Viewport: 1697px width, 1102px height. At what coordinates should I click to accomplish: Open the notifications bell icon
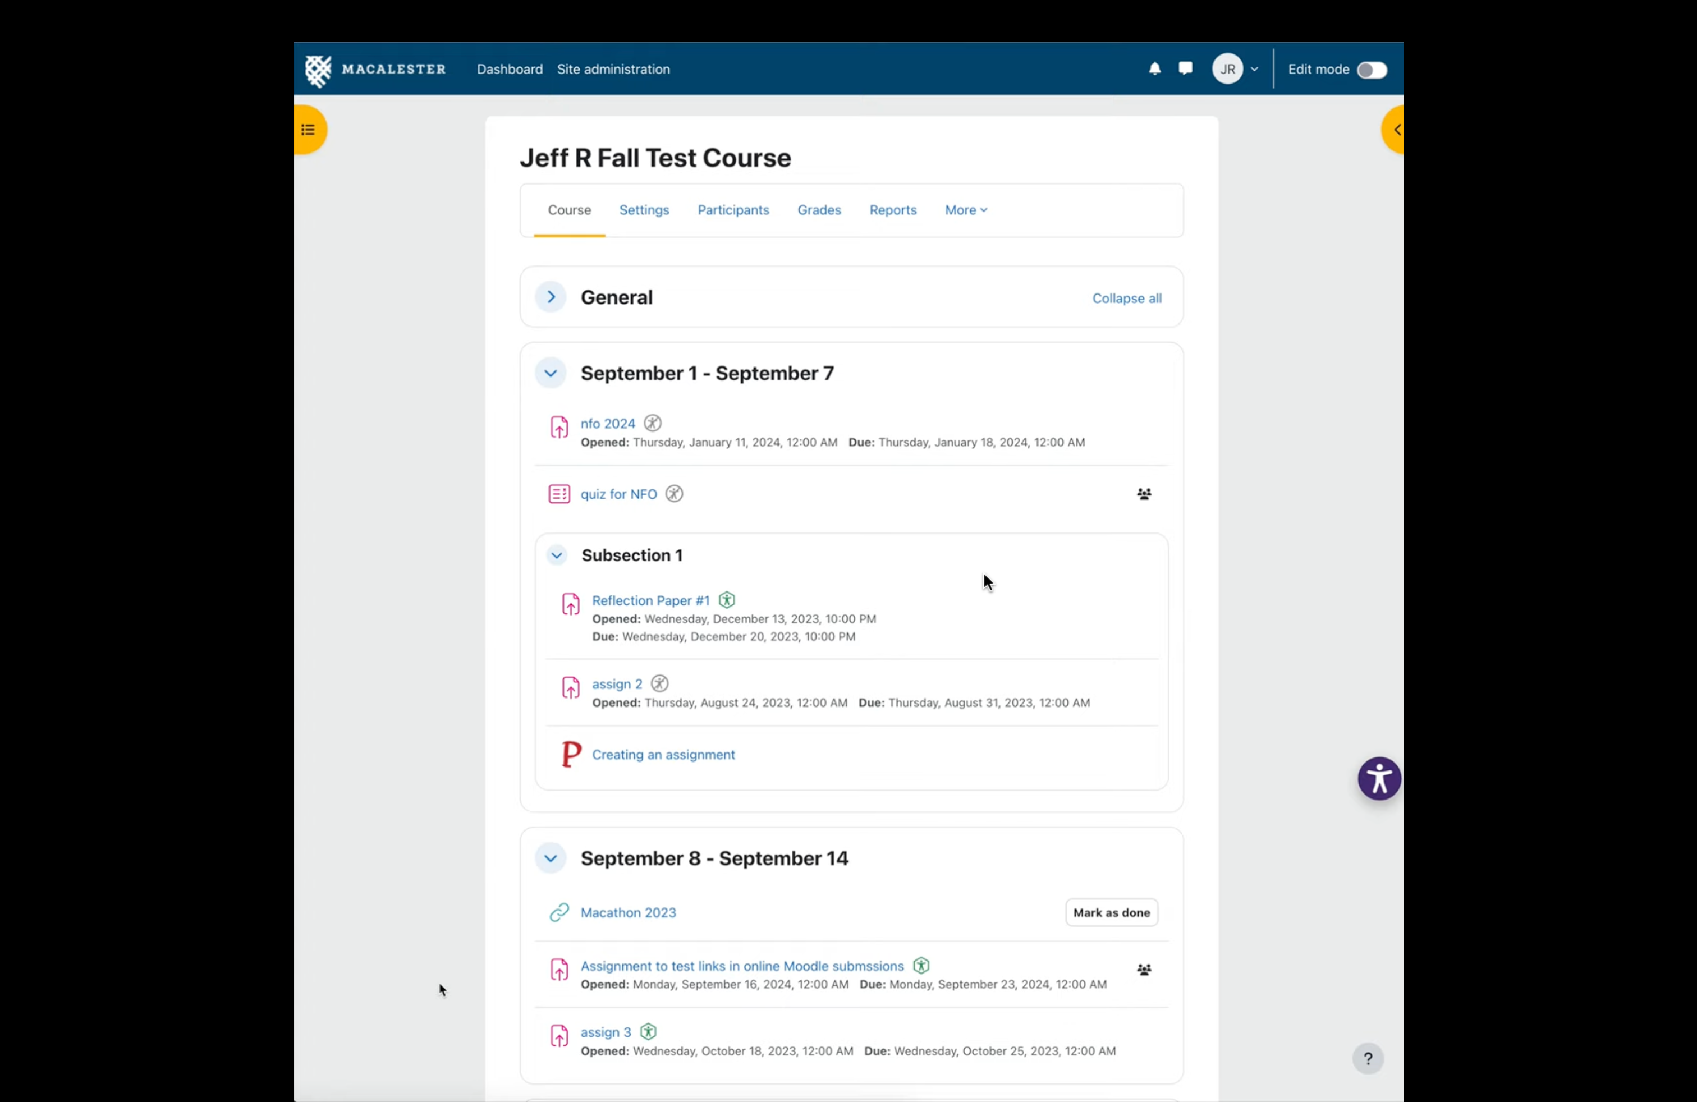(x=1154, y=69)
